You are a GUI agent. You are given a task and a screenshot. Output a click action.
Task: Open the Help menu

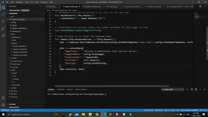51,2
